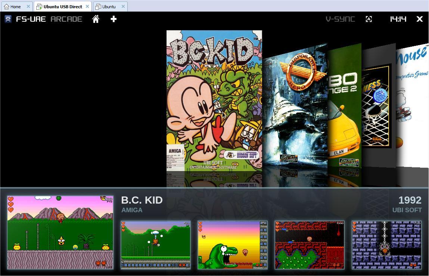This screenshot has height=276, width=429.
Task: Click the ARCADE title text
Action: pos(66,19)
